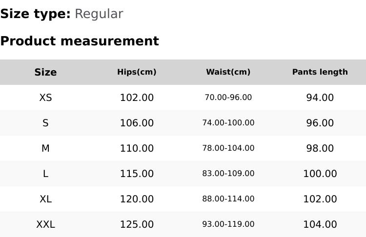Click the Regular size type value
366x237 pixels.
99,14
